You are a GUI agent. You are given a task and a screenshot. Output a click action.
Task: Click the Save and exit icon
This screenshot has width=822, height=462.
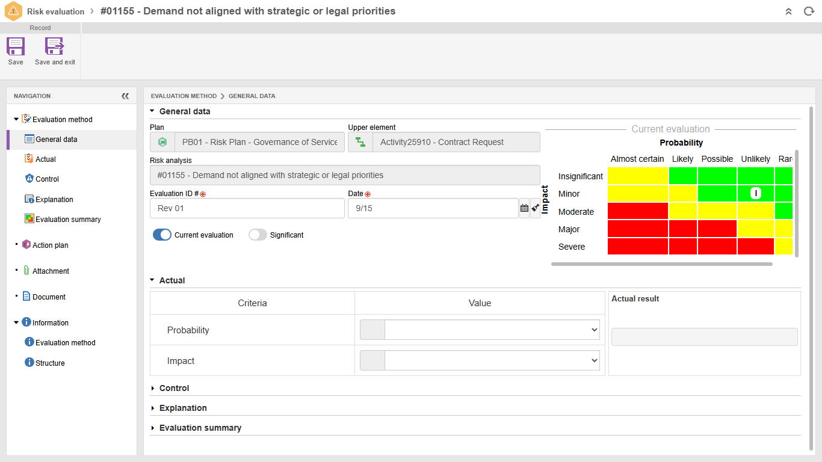tap(55, 47)
